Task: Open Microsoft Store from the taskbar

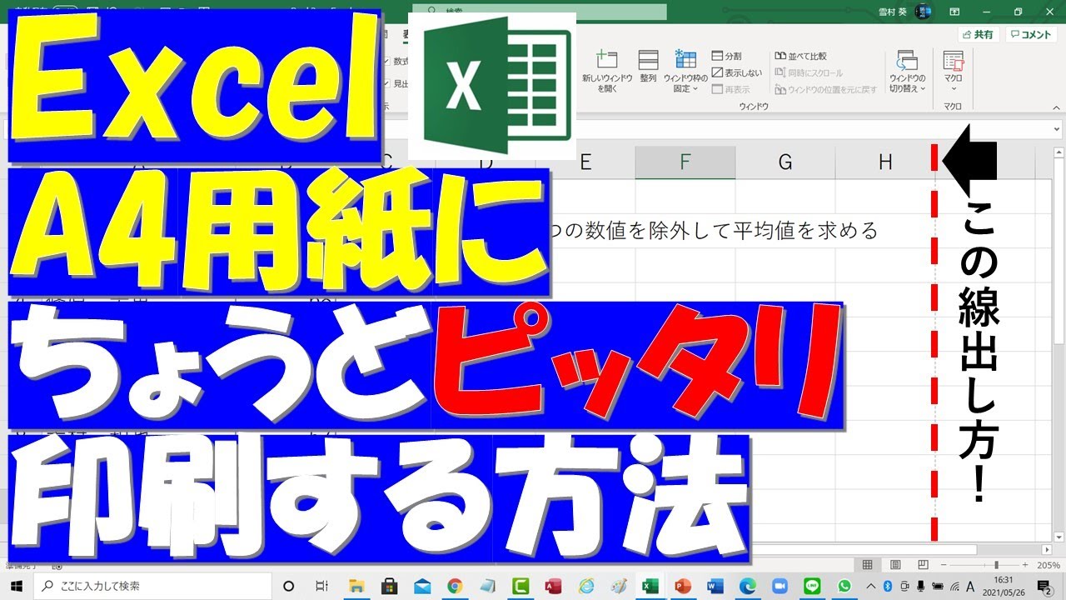Action: (389, 586)
